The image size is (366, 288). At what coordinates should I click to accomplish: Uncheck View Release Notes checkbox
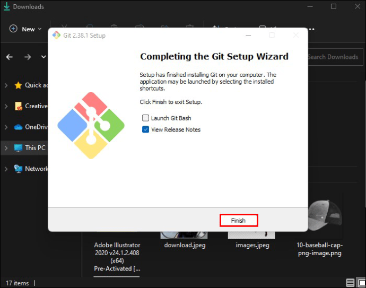pos(145,129)
